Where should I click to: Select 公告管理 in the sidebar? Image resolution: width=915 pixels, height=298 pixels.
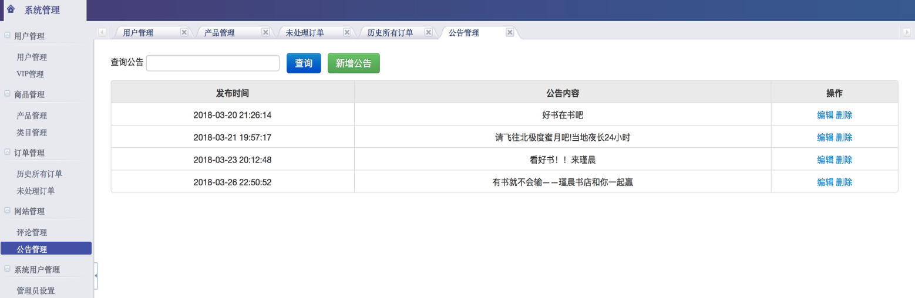coord(46,249)
